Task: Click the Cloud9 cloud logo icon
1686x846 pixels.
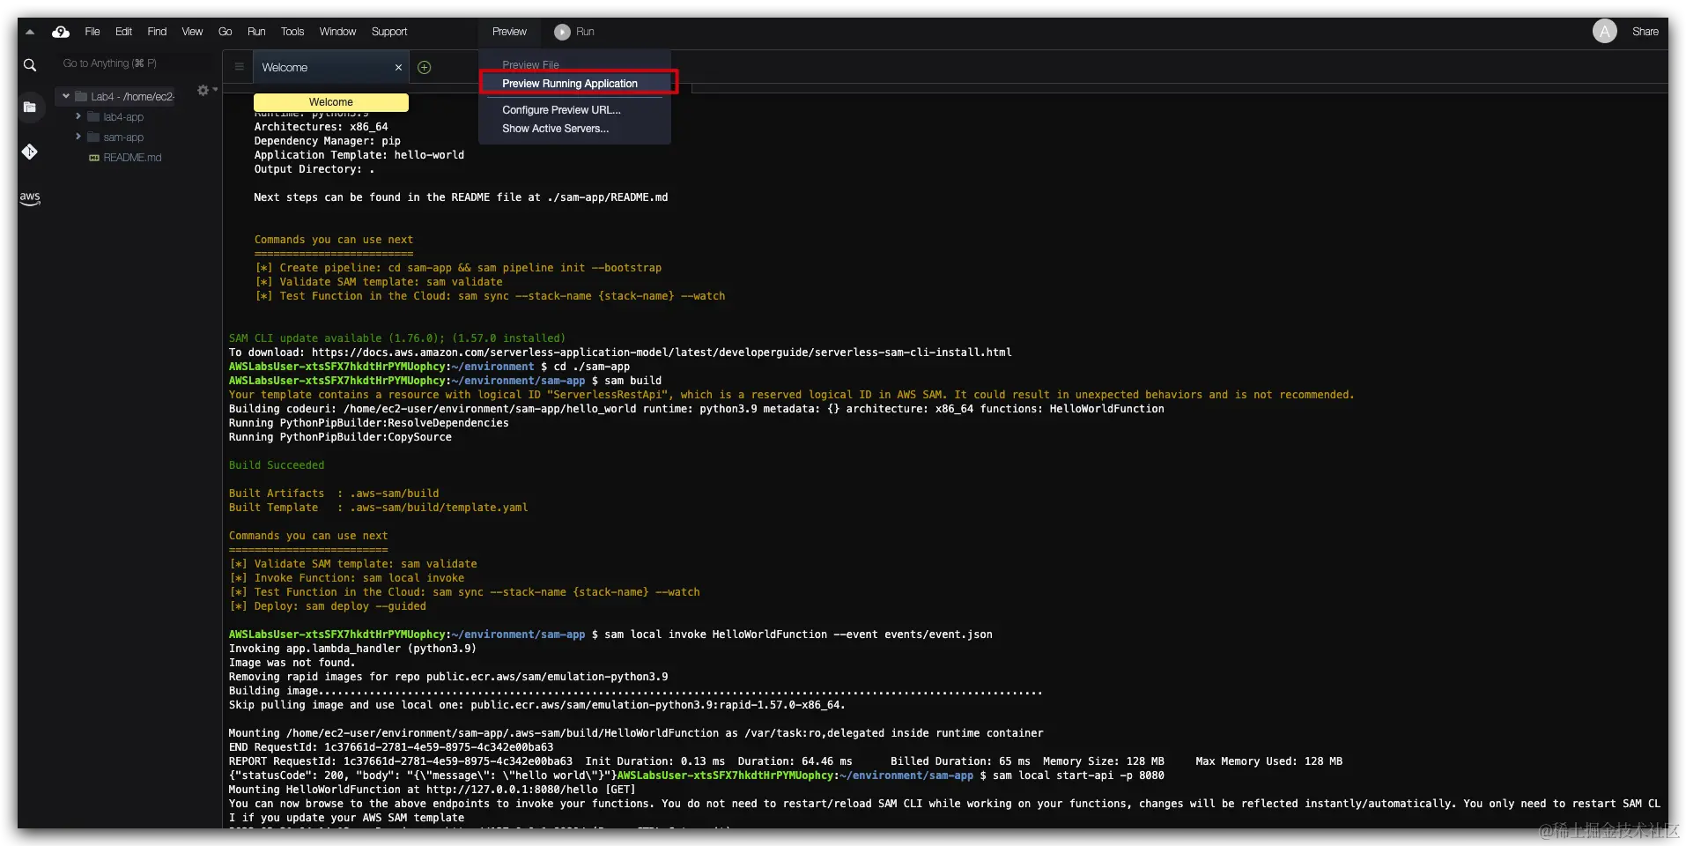Action: [x=61, y=32]
